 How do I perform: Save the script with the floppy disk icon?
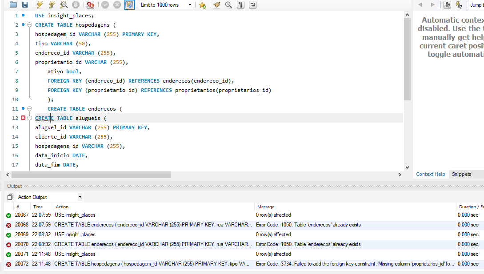pyautogui.click(x=25, y=4)
